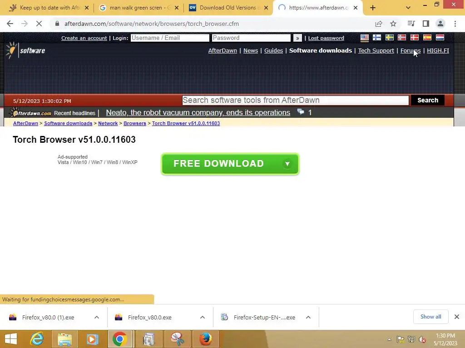Expand options for Firefox-Setup-EN download
The height and width of the screenshot is (348, 465).
(308, 317)
